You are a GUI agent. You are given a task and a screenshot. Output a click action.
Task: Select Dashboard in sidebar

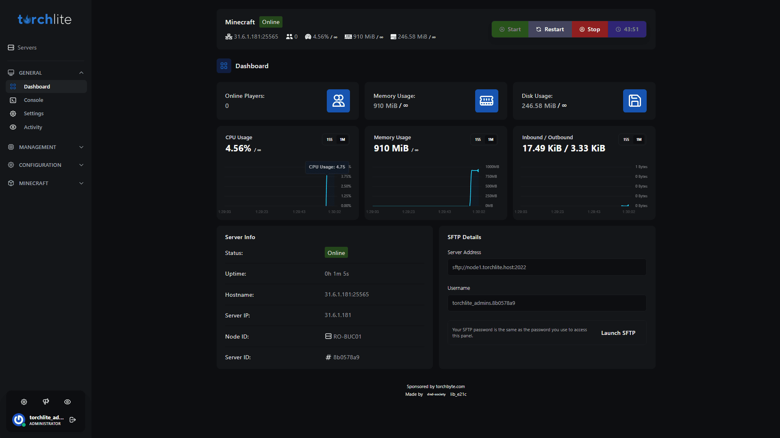tap(46, 86)
